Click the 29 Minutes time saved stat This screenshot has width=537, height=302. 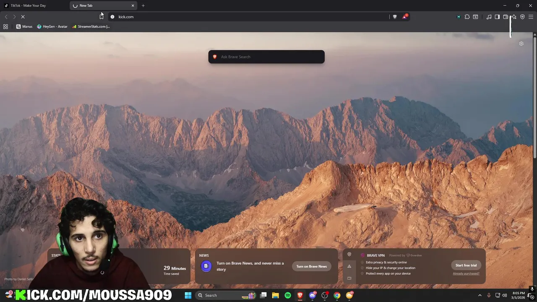[x=175, y=270]
